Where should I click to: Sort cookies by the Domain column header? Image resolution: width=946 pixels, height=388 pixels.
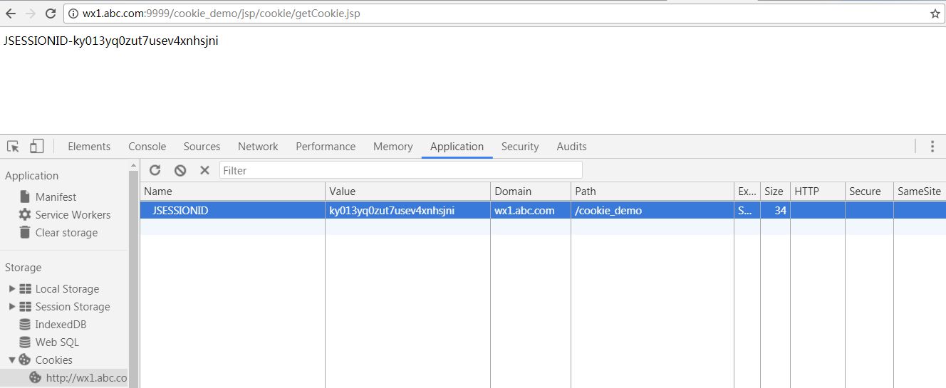click(530, 191)
